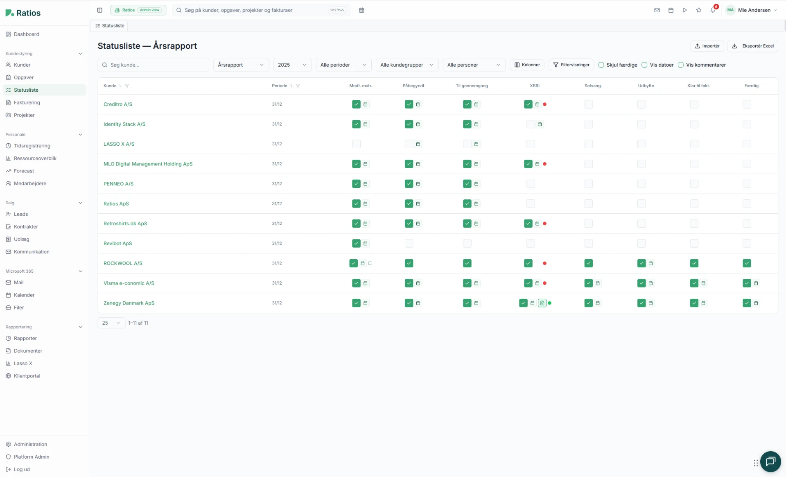Open the Alle personer dropdown

pyautogui.click(x=474, y=65)
